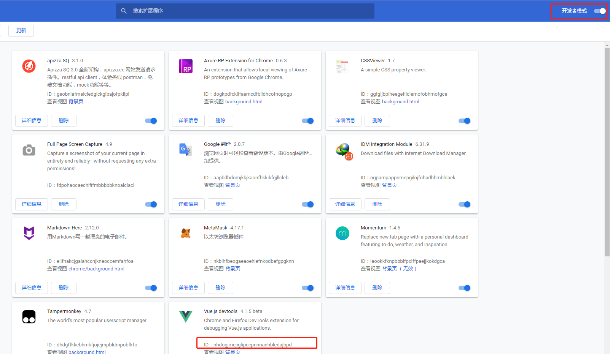Screen dimensions: 610x354
Task: Click the 更新 button
Action: (21, 31)
